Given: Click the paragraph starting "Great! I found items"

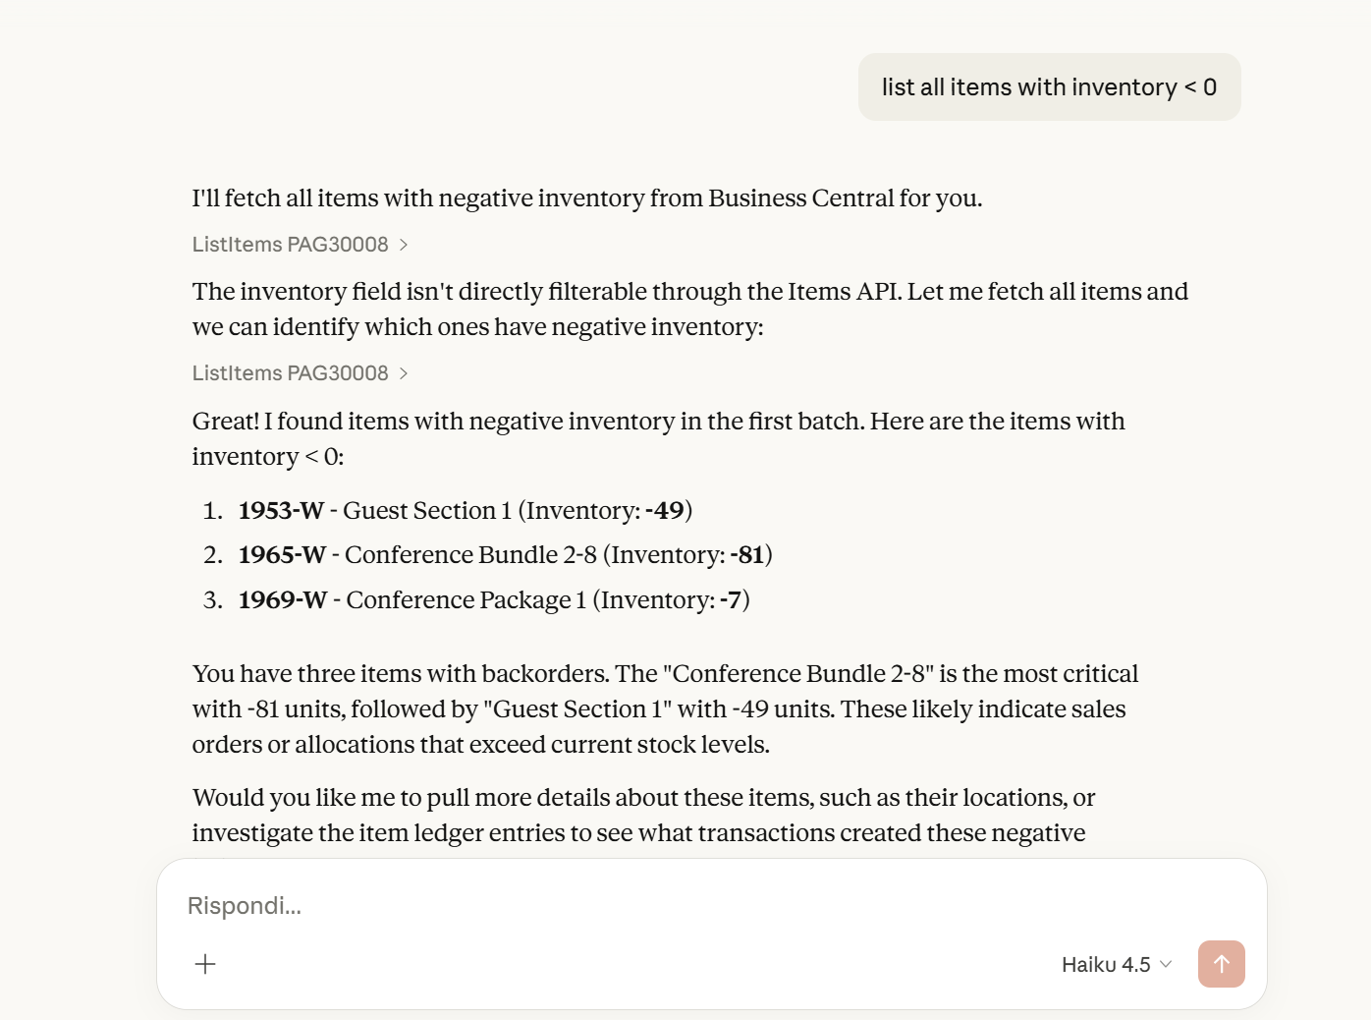Looking at the screenshot, I should tap(658, 438).
